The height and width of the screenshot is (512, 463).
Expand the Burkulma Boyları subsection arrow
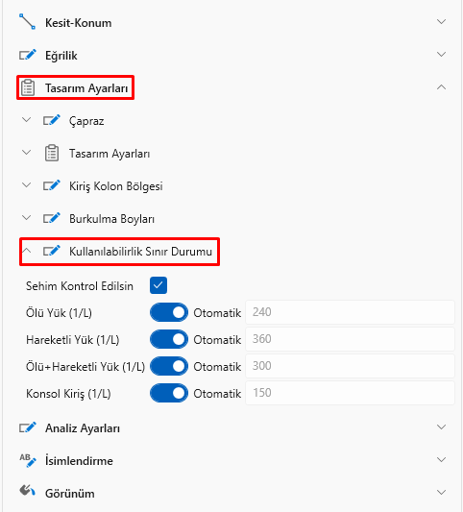click(27, 218)
